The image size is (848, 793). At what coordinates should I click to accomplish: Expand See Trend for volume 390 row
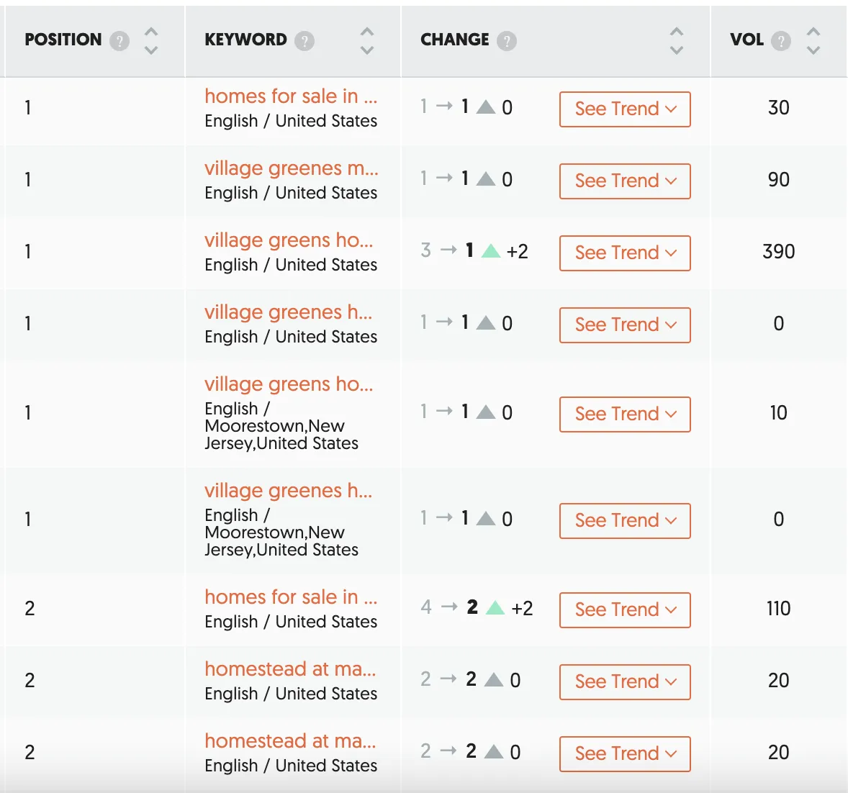625,253
